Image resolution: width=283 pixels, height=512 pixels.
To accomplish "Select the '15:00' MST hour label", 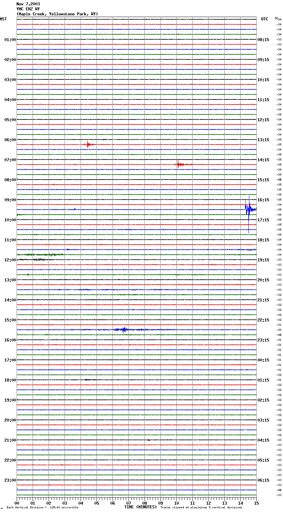I will click(x=10, y=320).
